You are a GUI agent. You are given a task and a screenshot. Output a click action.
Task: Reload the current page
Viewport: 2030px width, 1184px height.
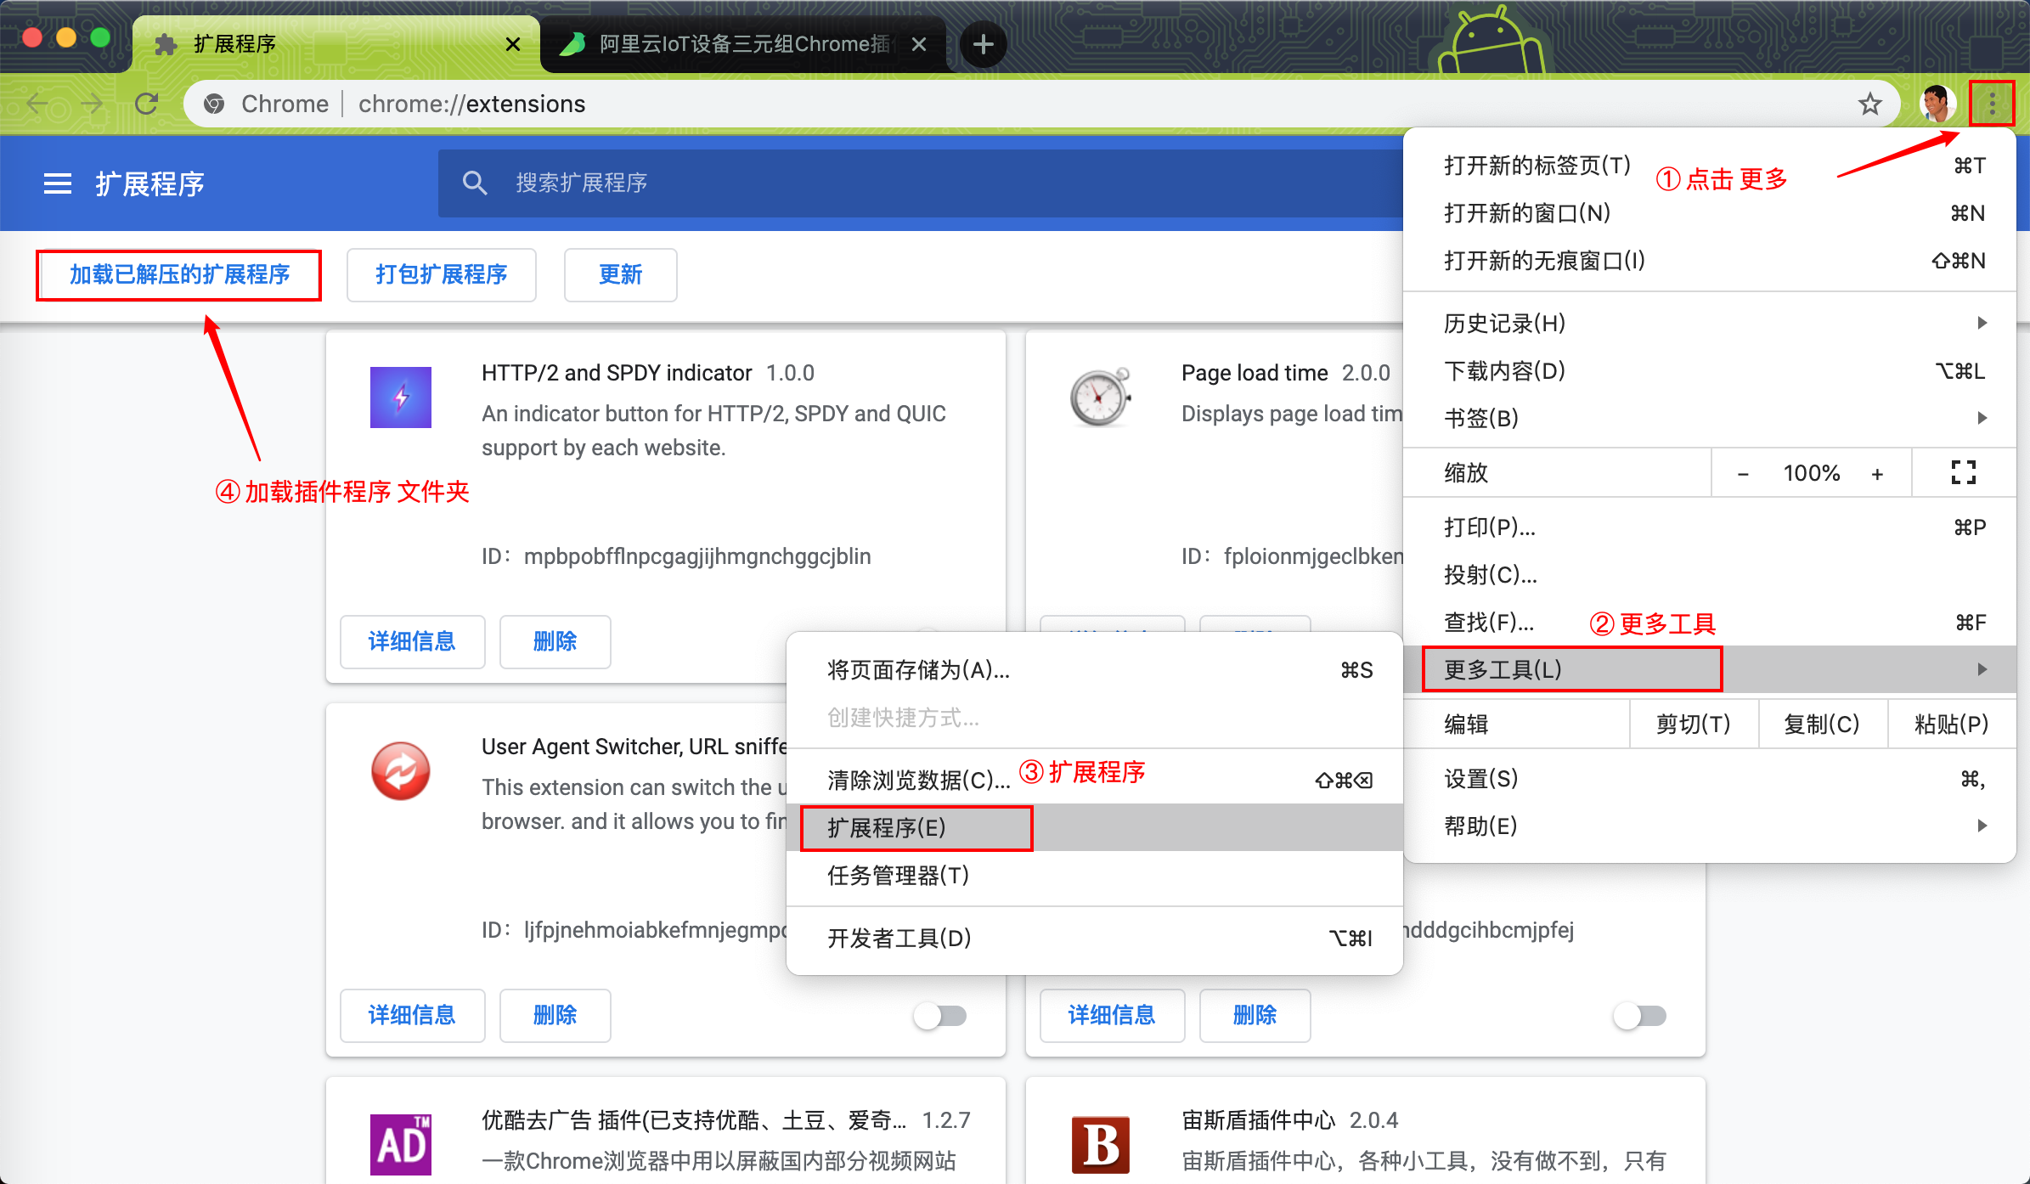147,104
